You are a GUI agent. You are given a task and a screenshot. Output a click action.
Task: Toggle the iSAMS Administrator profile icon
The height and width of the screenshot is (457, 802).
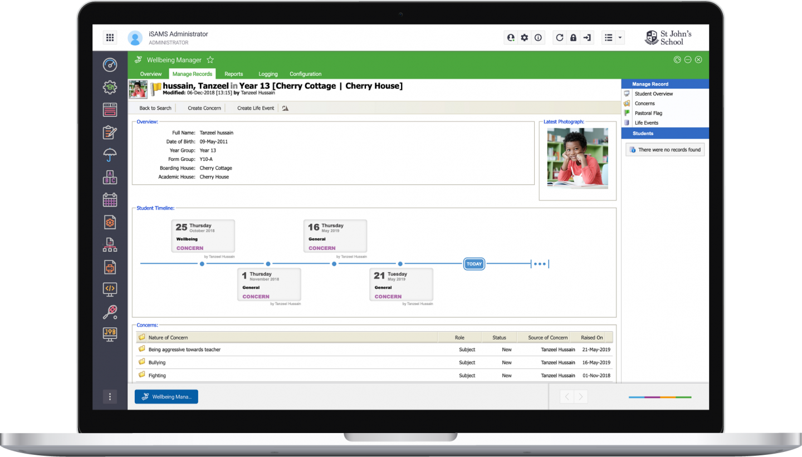(134, 37)
